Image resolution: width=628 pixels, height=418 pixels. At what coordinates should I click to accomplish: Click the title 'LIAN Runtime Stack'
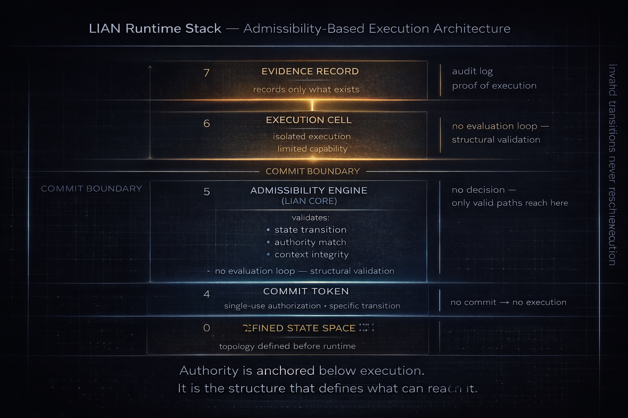(x=155, y=29)
